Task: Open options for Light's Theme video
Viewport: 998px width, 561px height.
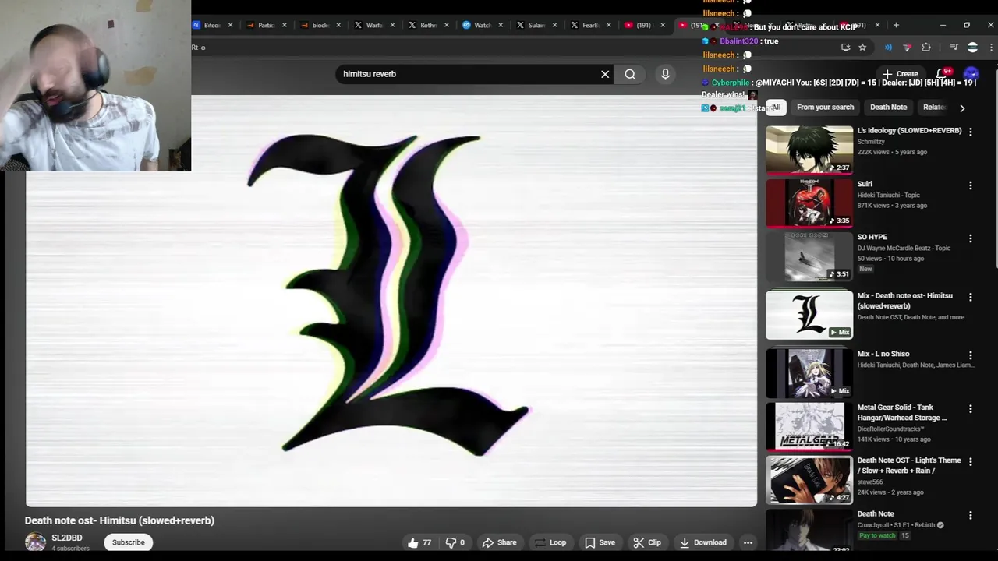Action: [x=971, y=462]
